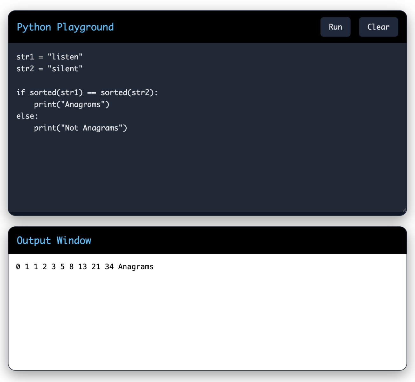Click the line str1 = "listen"
415x382 pixels.
[50, 57]
